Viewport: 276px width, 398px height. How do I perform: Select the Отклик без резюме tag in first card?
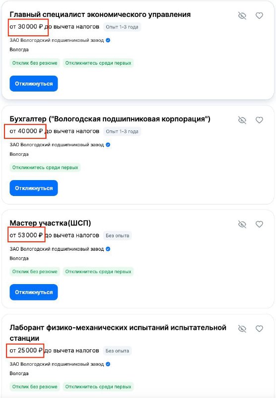click(35, 63)
